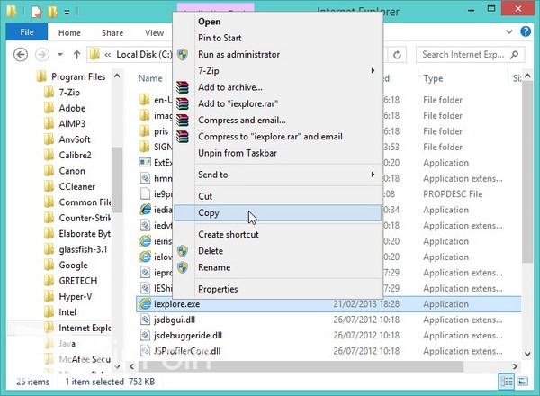The height and width of the screenshot is (396, 540).
Task: Open Properties from the context menu
Action: (277, 289)
